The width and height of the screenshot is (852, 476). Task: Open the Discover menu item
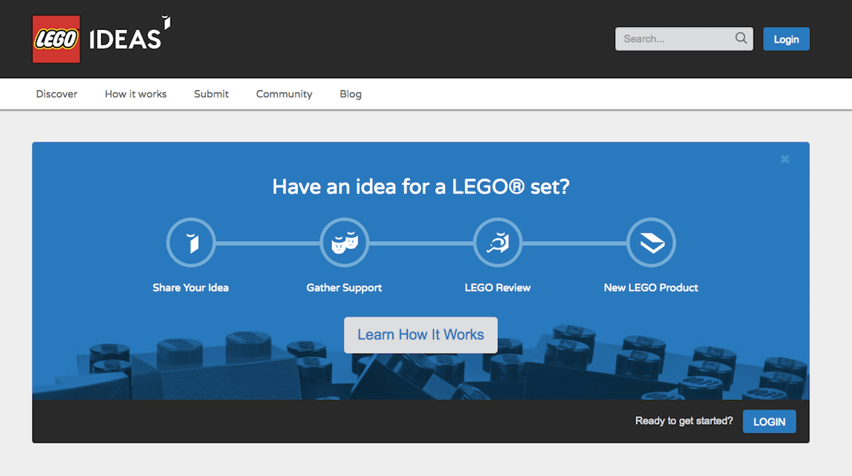click(x=57, y=94)
